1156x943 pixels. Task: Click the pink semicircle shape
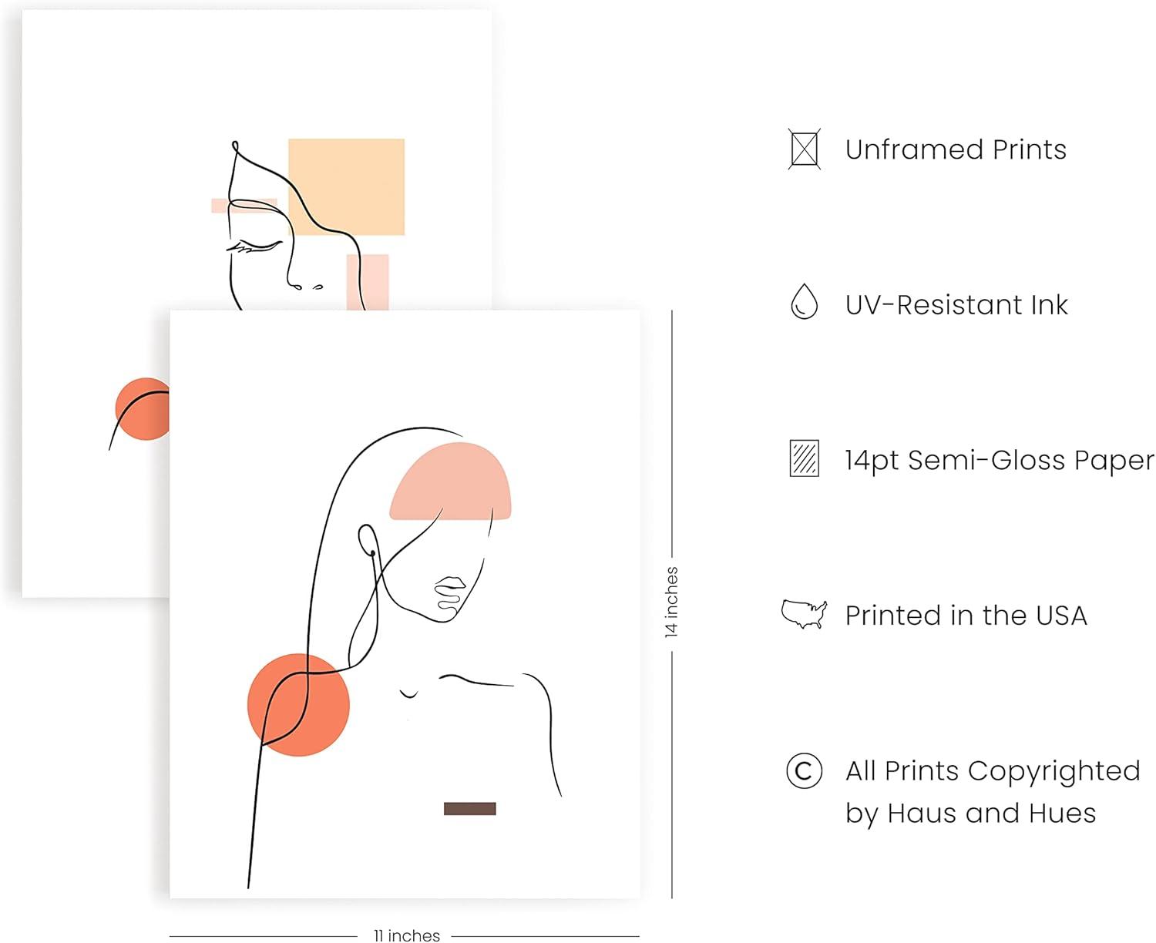tap(450, 481)
